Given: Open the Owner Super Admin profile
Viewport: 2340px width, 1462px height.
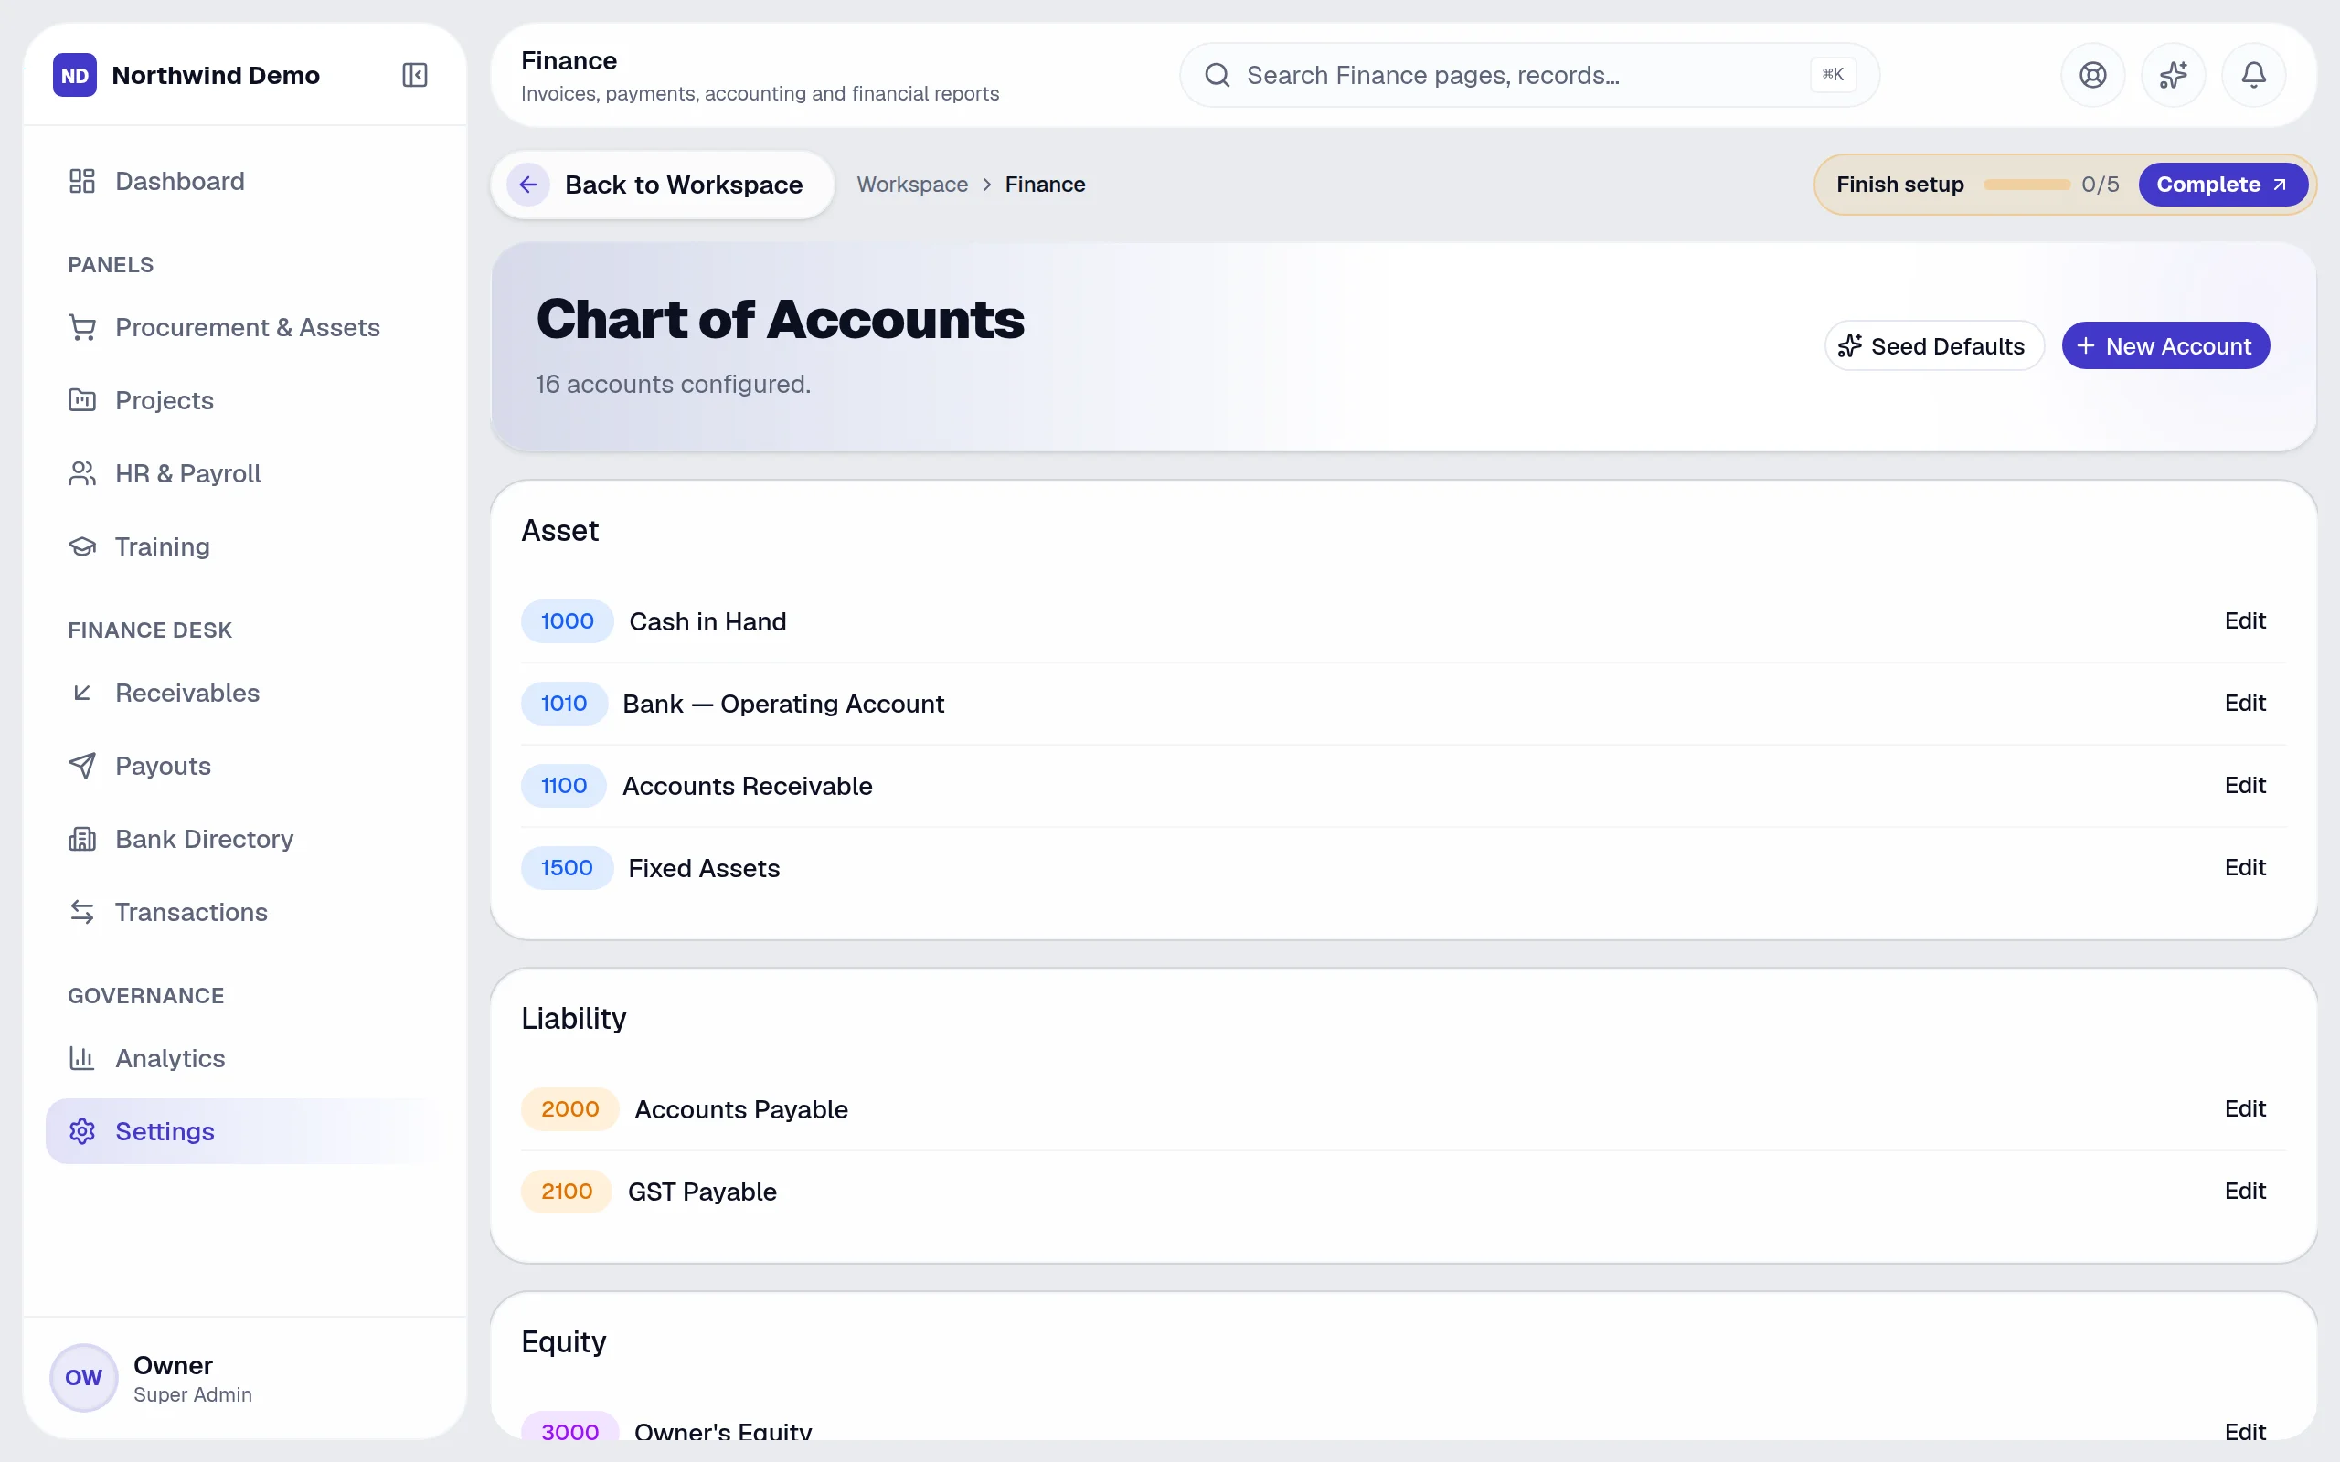Looking at the screenshot, I should coord(244,1378).
